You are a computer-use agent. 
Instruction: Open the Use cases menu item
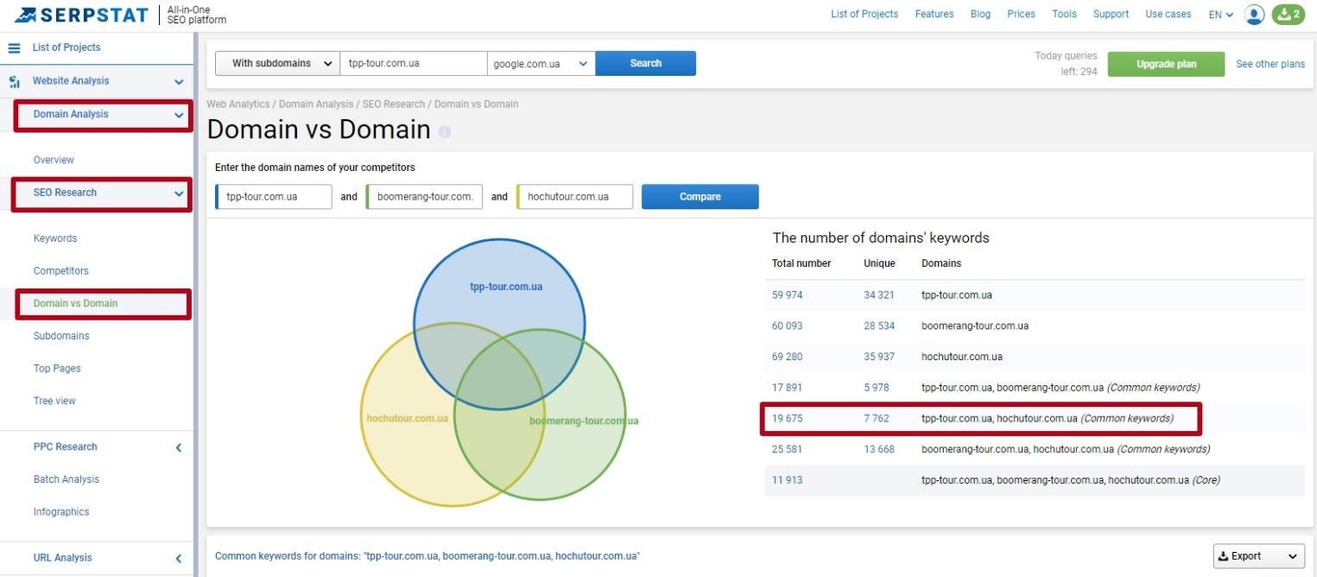1168,15
